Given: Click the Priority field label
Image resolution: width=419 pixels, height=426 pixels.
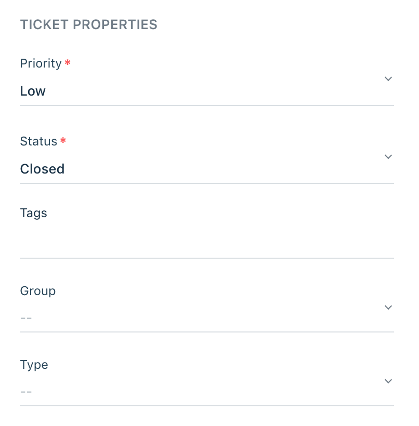Looking at the screenshot, I should [41, 63].
